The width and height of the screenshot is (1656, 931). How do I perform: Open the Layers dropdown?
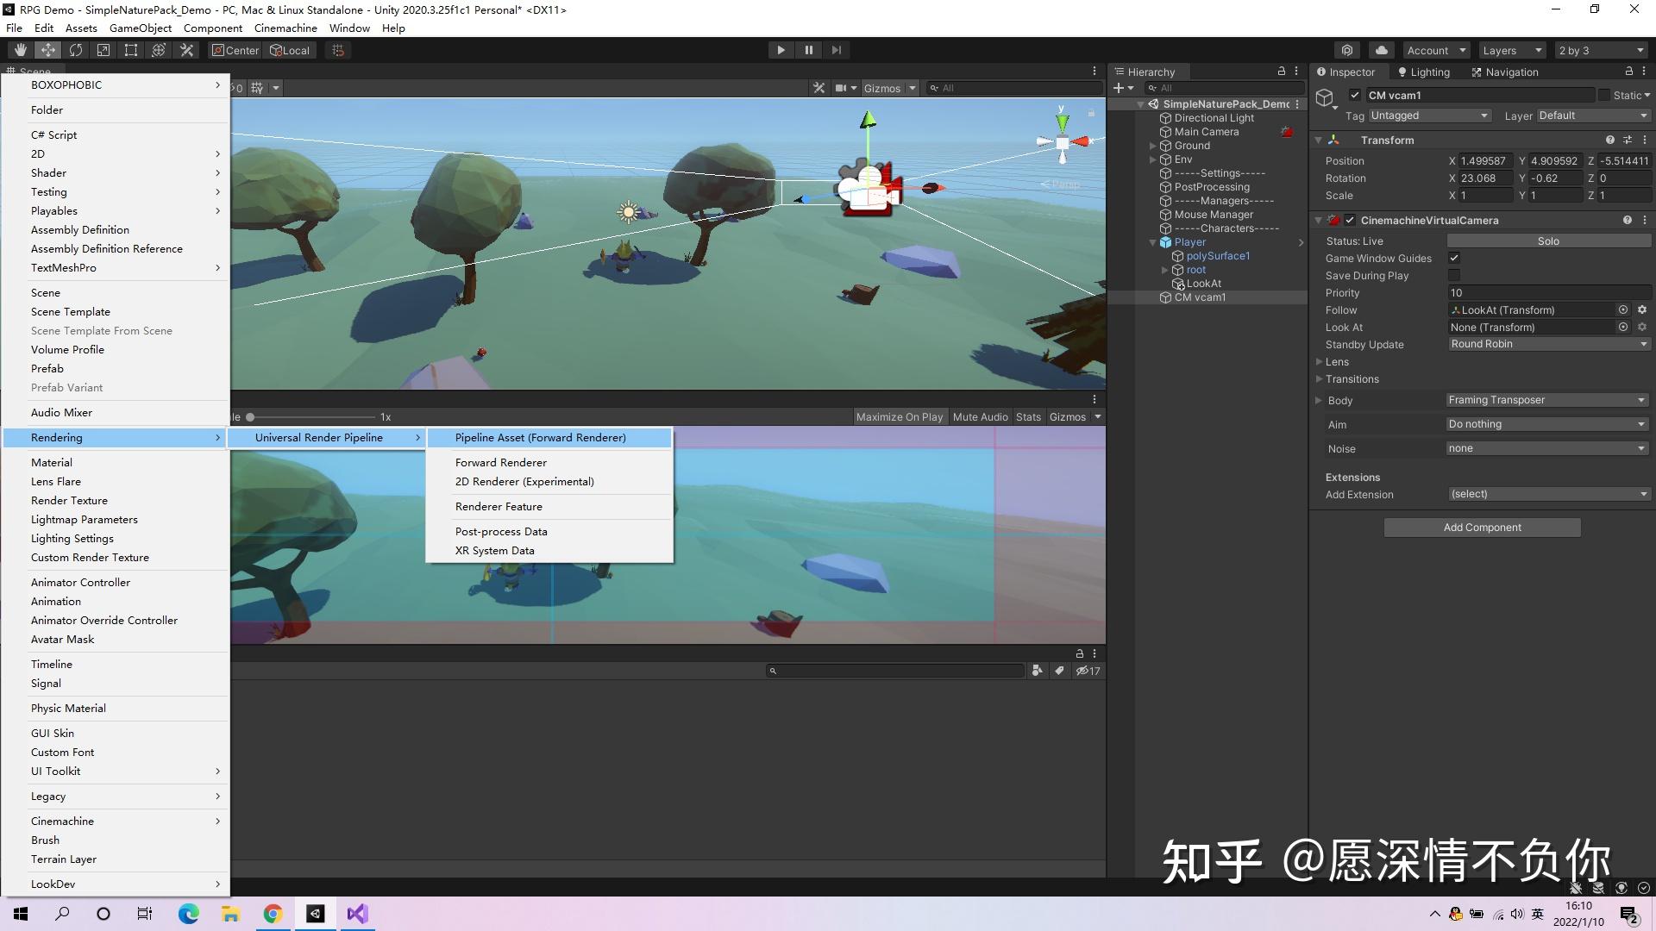click(1512, 50)
